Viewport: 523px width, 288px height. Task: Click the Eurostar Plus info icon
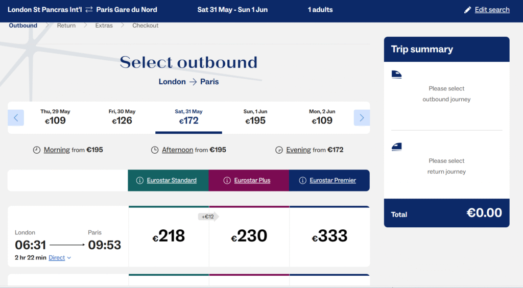(227, 180)
